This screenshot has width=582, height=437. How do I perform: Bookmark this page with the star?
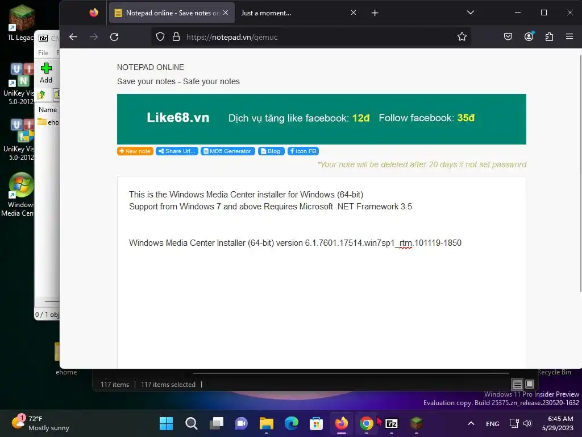[x=462, y=37]
